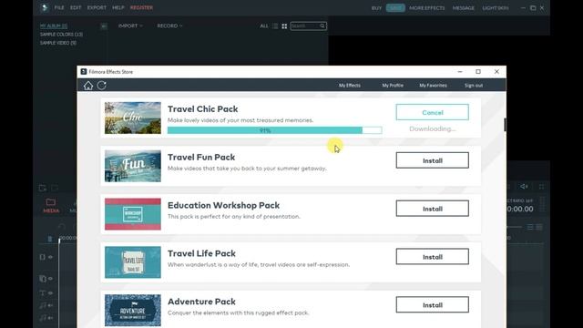Open the Travel Fun Pack thumbnail
583x328 pixels.
(x=133, y=166)
